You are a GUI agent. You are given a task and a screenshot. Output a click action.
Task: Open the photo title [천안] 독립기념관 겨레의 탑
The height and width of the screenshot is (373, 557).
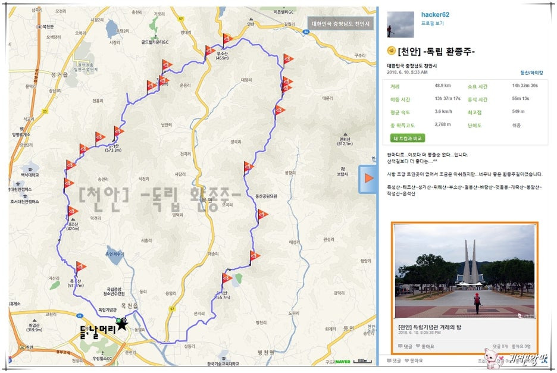tap(429, 327)
